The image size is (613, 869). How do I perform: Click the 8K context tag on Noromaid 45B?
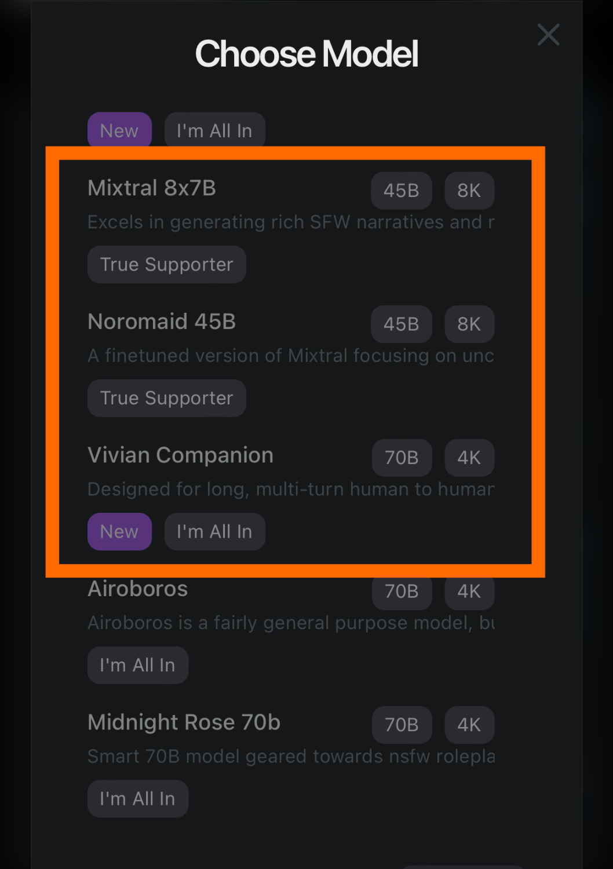pos(469,324)
